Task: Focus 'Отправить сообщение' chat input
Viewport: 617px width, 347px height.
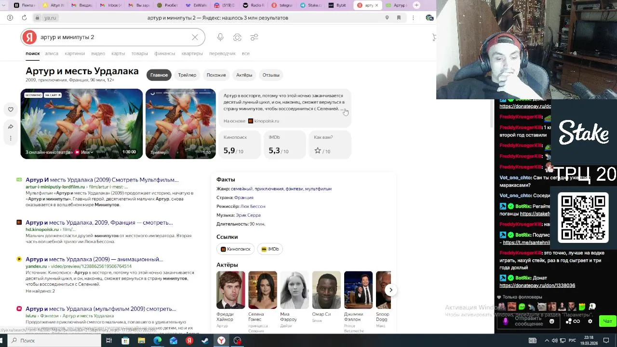Action: pos(528,321)
